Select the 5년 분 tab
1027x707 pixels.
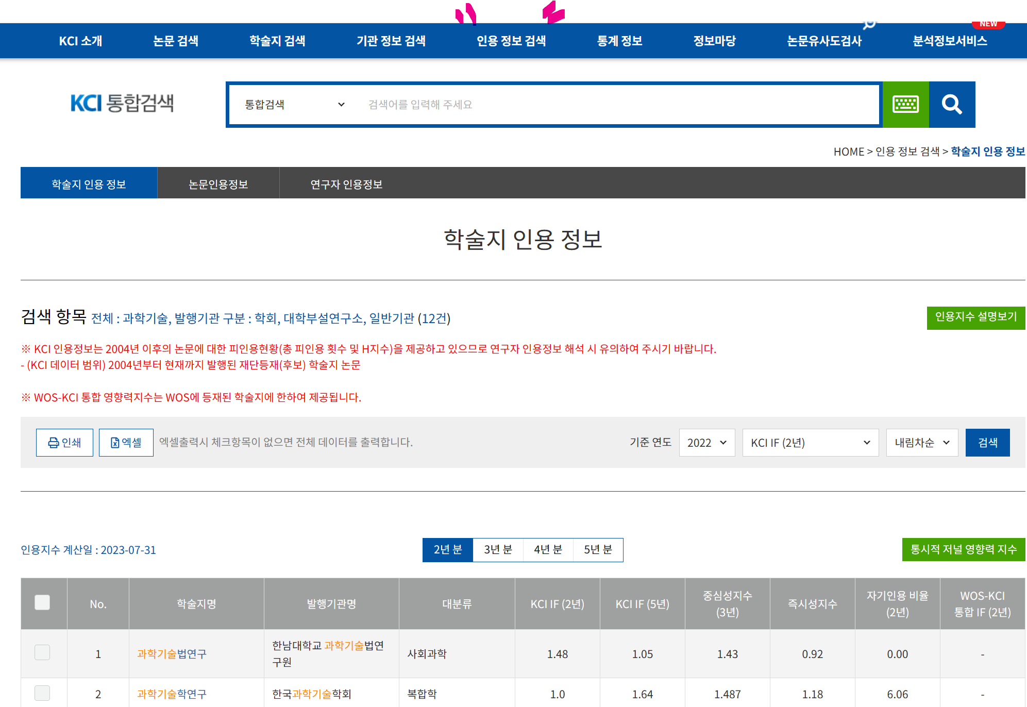[598, 550]
